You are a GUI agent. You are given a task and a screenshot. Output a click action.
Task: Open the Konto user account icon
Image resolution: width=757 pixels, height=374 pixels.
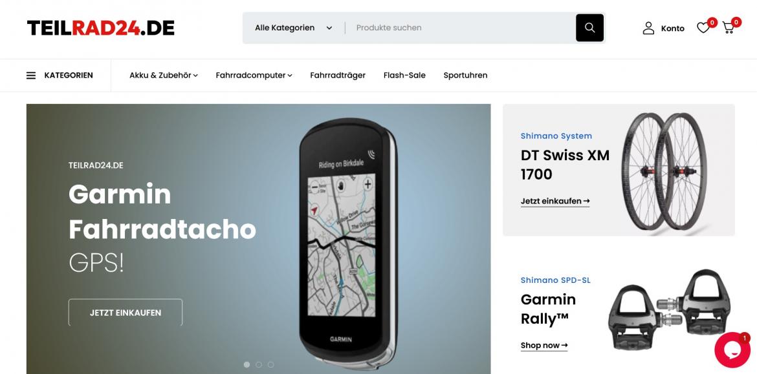[x=648, y=28]
